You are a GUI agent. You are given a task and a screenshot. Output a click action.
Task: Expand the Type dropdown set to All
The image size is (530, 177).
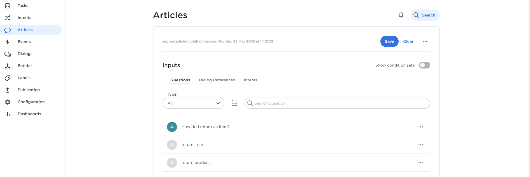click(x=193, y=103)
